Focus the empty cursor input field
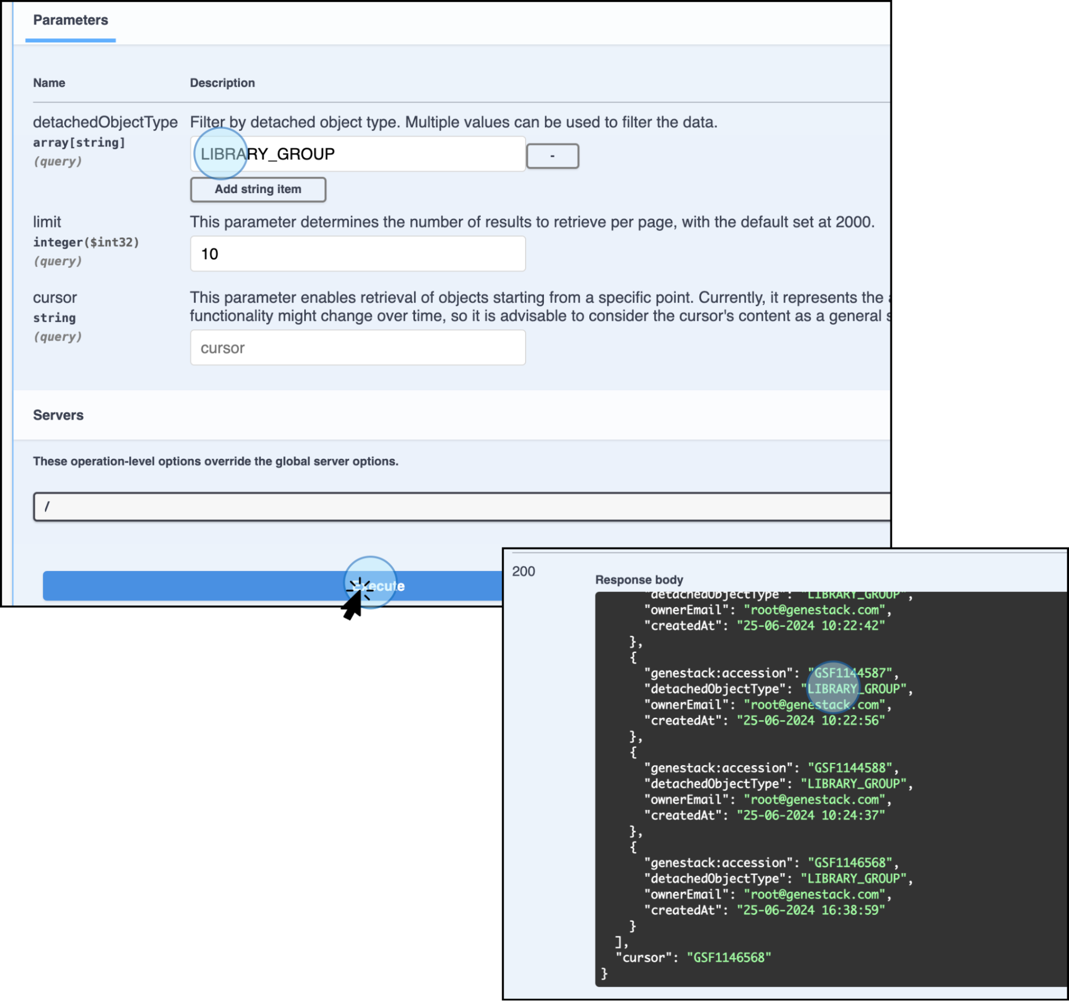This screenshot has width=1069, height=1001. [358, 348]
